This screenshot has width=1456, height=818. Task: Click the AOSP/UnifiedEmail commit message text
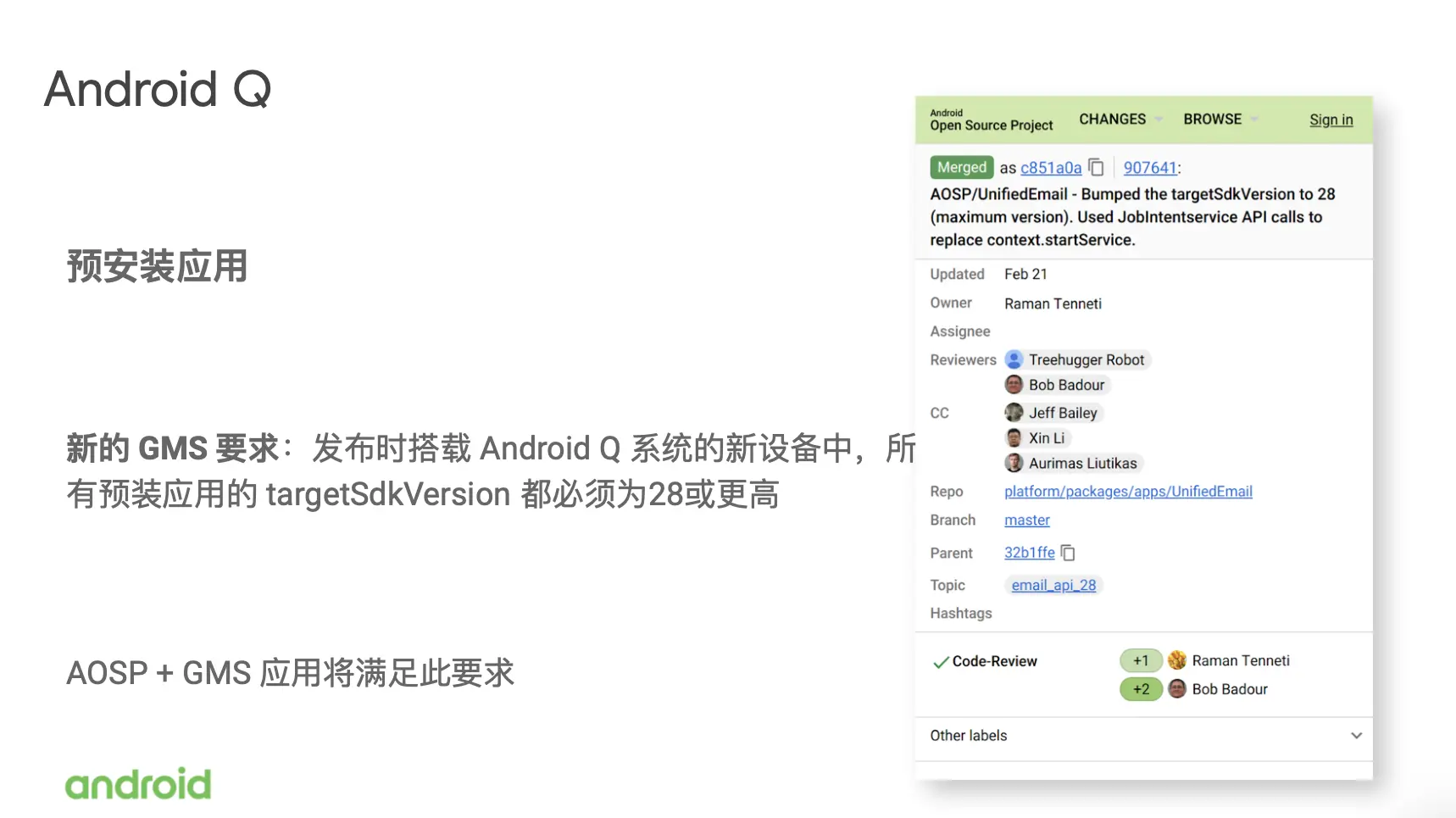click(1132, 217)
